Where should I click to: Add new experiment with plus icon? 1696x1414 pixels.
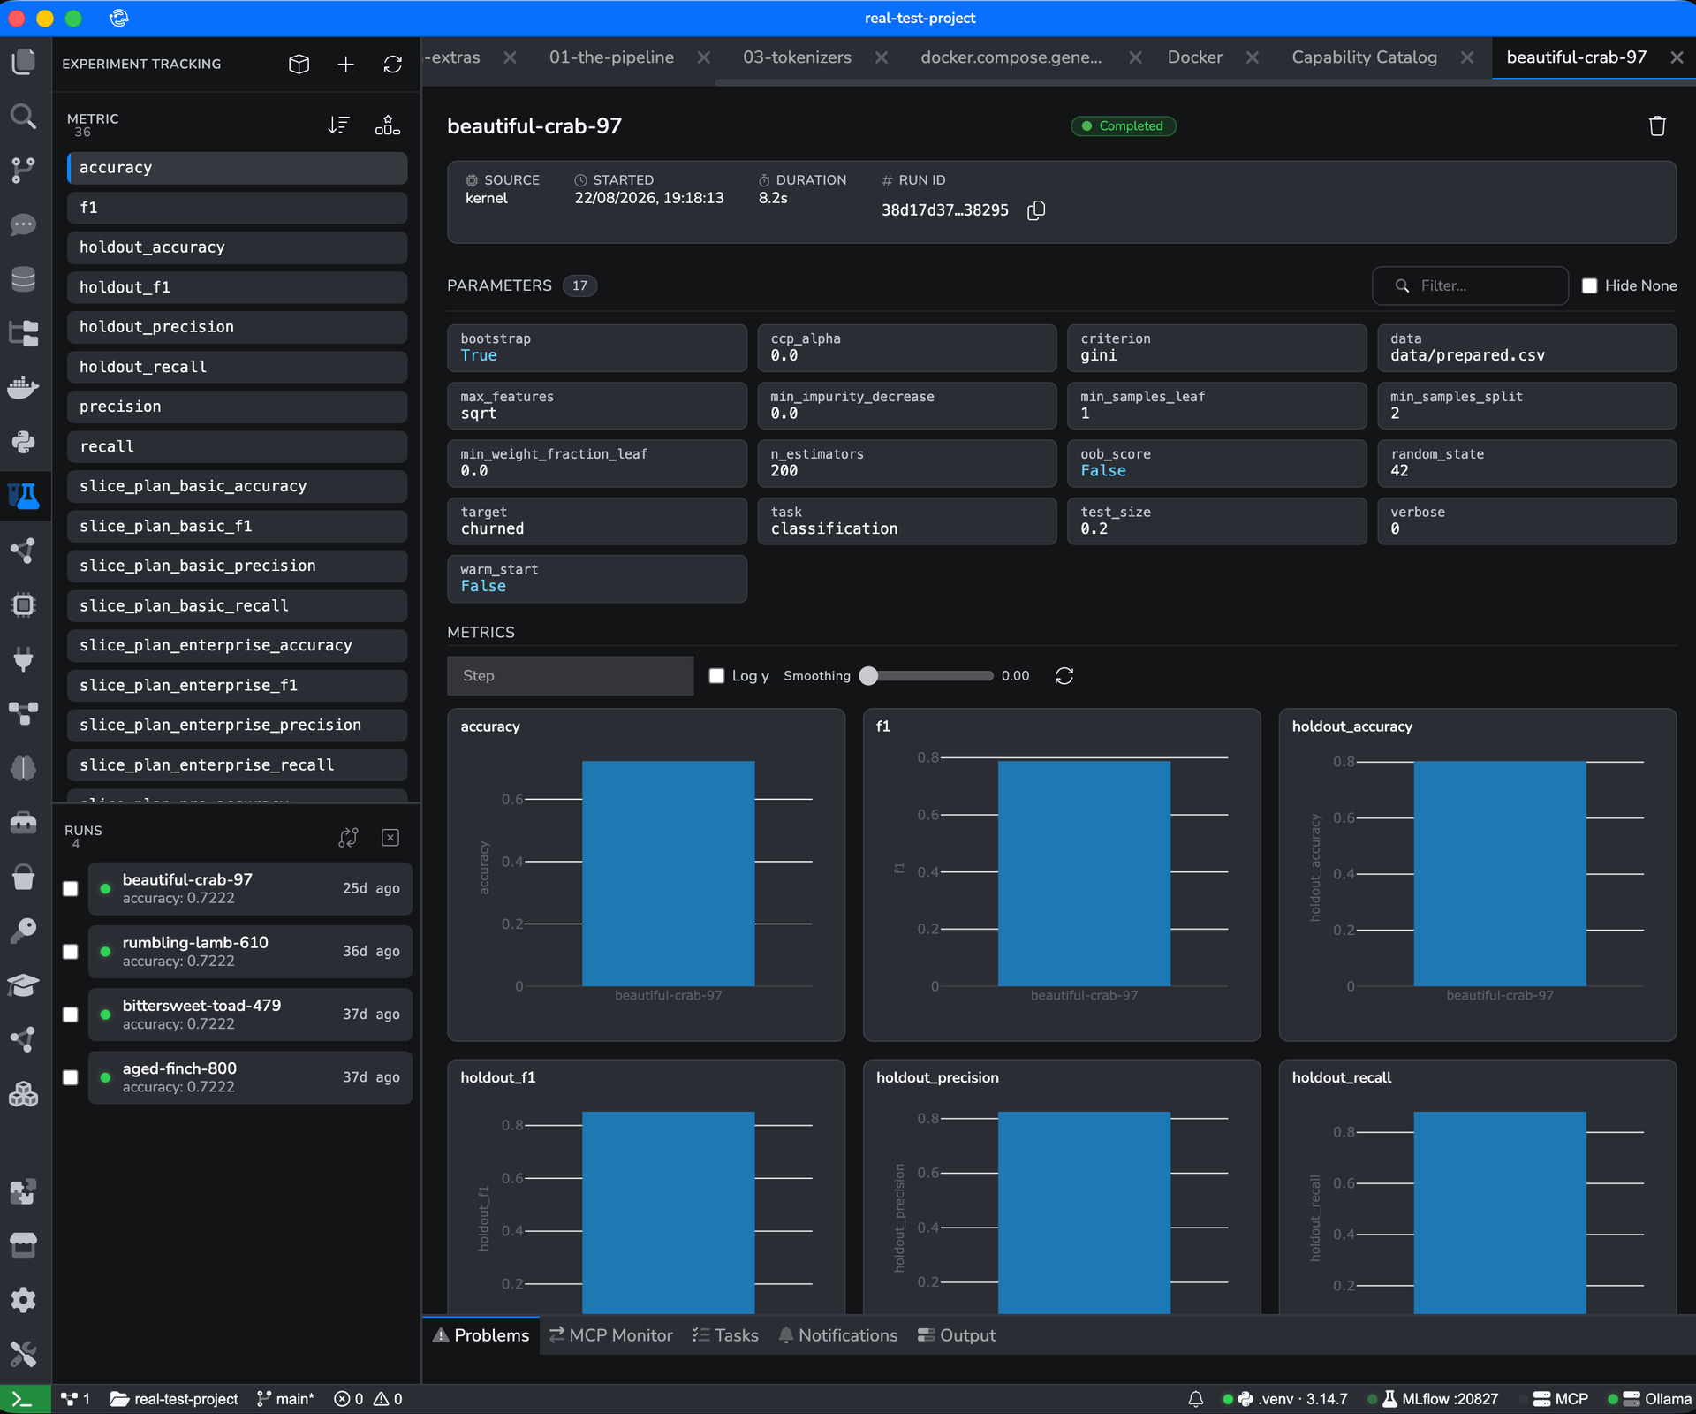pyautogui.click(x=346, y=64)
